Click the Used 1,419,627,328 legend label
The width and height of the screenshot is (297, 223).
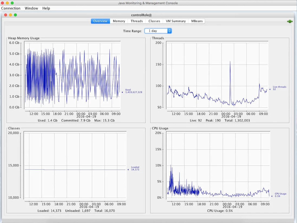coord(133,91)
